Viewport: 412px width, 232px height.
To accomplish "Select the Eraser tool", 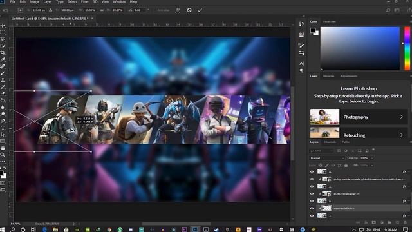I will [x=3, y=93].
